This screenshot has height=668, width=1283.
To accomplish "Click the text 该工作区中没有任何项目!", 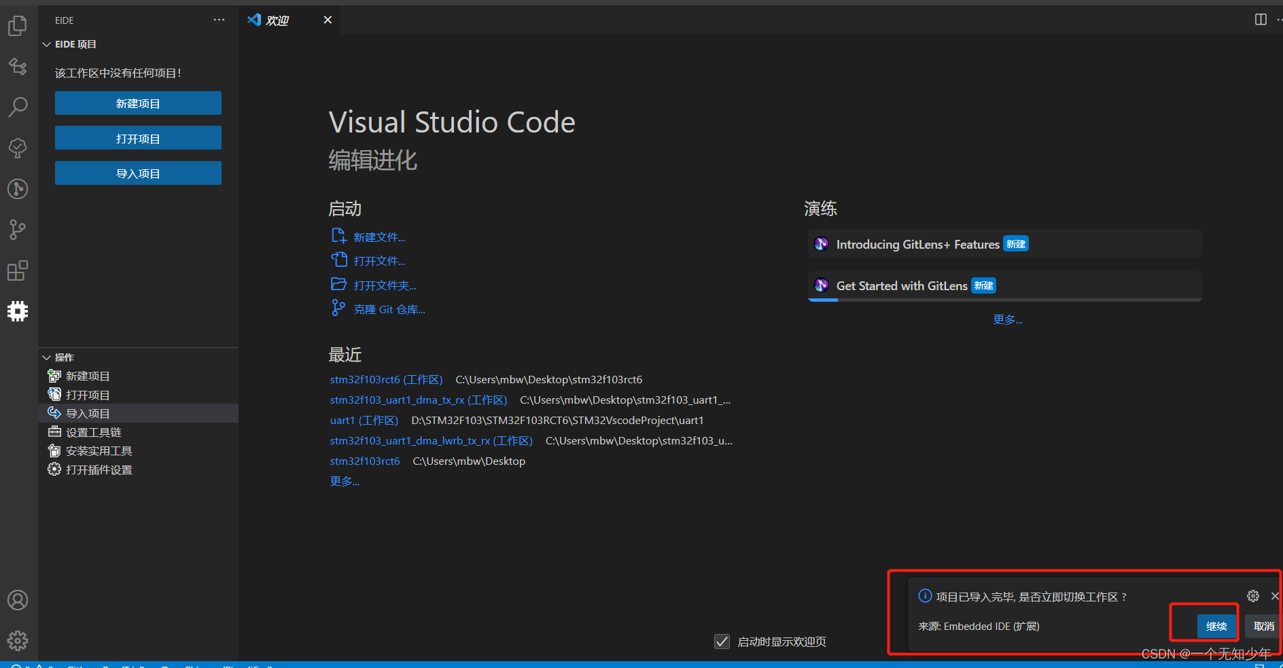I will coord(118,73).
